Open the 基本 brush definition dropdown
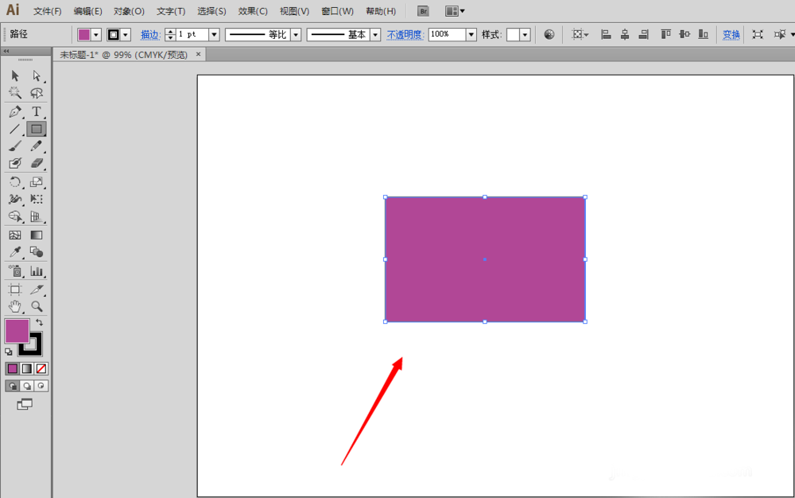795x498 pixels. 374,34
